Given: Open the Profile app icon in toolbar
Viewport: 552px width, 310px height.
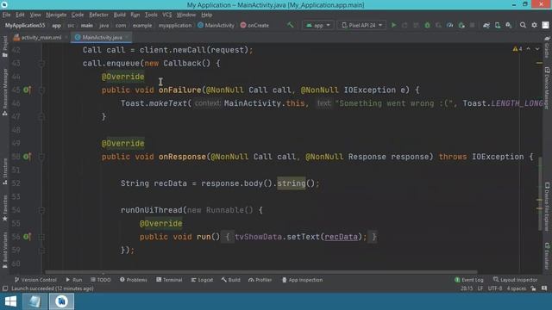Looking at the screenshot, I should tap(449, 25).
